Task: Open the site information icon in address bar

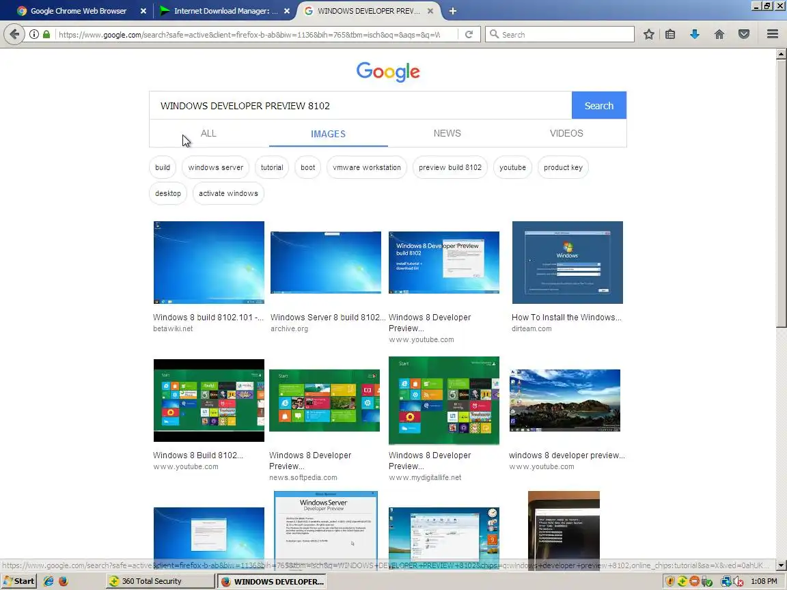Action: [33, 34]
